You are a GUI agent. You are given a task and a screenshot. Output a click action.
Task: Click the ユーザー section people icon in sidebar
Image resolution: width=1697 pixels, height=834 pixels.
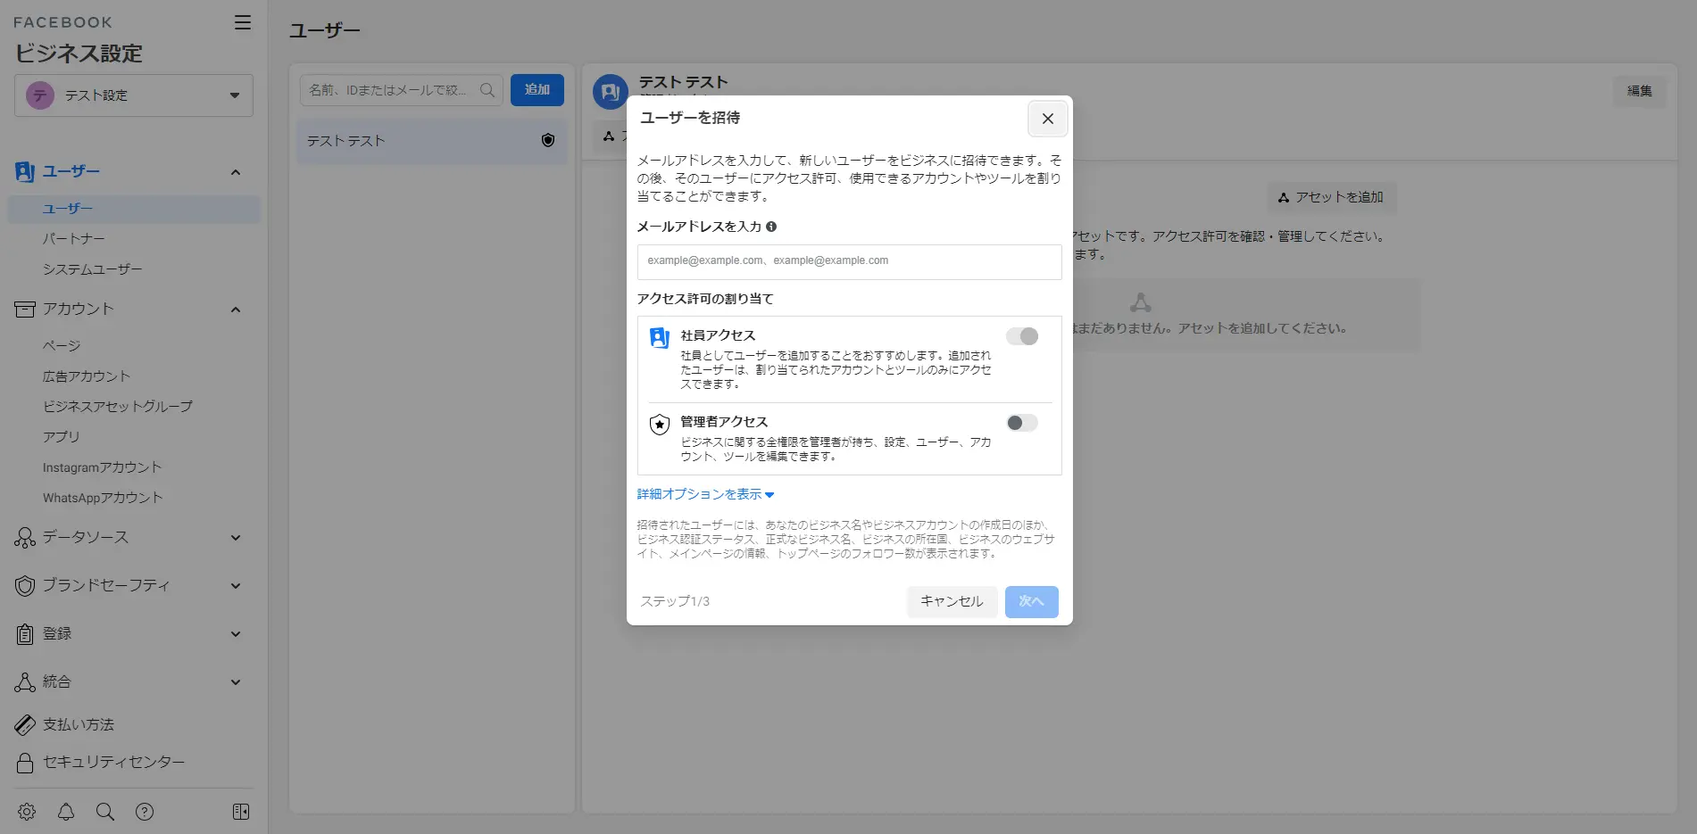25,171
